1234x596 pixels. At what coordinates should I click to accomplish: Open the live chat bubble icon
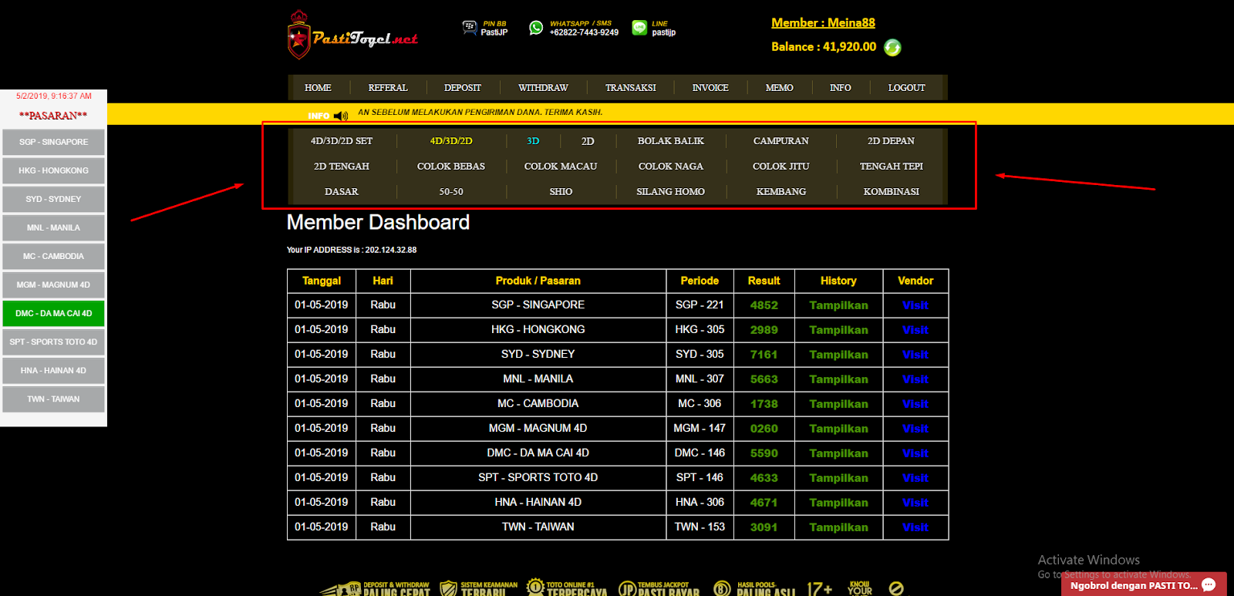(1209, 585)
